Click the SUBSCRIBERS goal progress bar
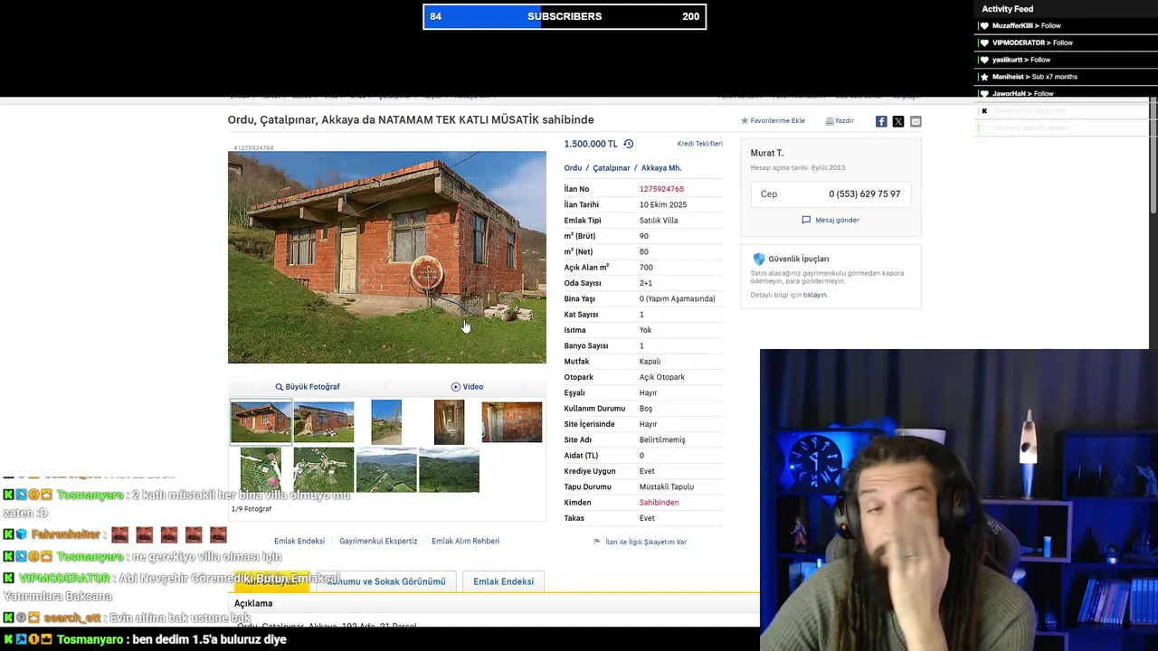This screenshot has width=1158, height=651. (x=565, y=16)
